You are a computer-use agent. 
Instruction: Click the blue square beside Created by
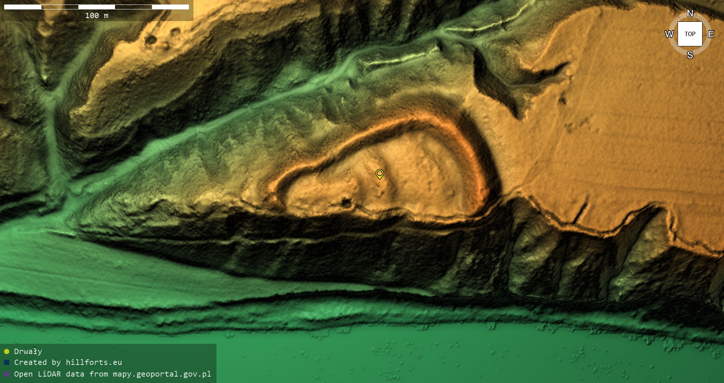click(6, 362)
